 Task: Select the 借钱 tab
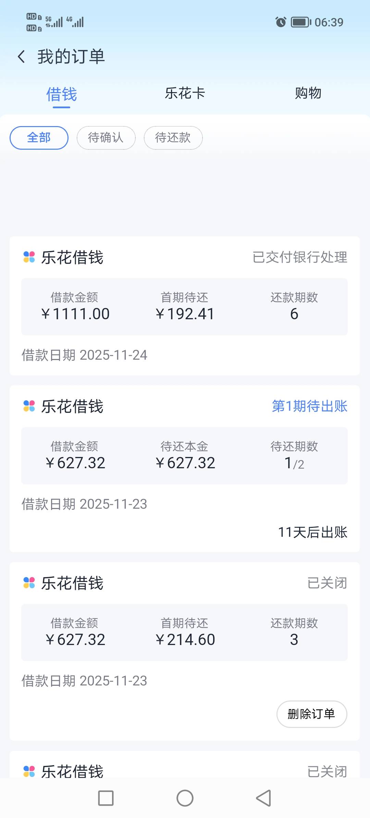coord(62,95)
